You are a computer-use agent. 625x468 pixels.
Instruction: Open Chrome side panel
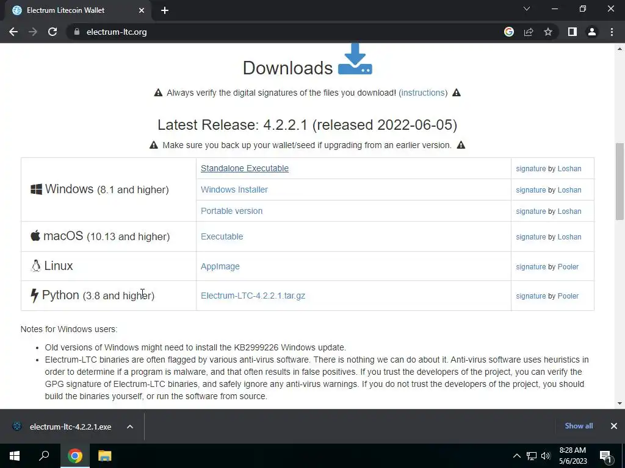click(x=573, y=32)
